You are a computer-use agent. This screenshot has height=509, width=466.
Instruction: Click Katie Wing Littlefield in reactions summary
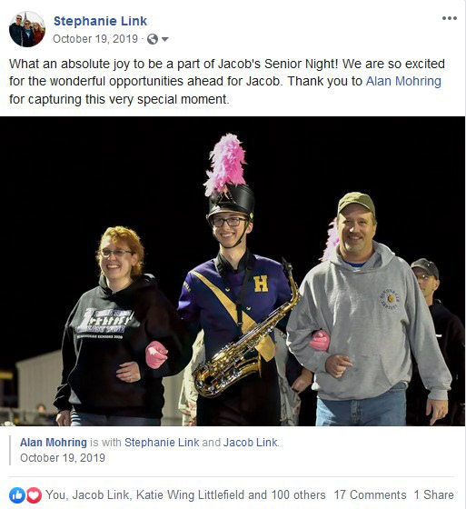click(x=191, y=495)
